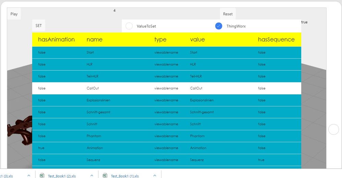Select the Schnitt-gesamt name cell
The height and width of the screenshot is (178, 342).
[x=98, y=112]
